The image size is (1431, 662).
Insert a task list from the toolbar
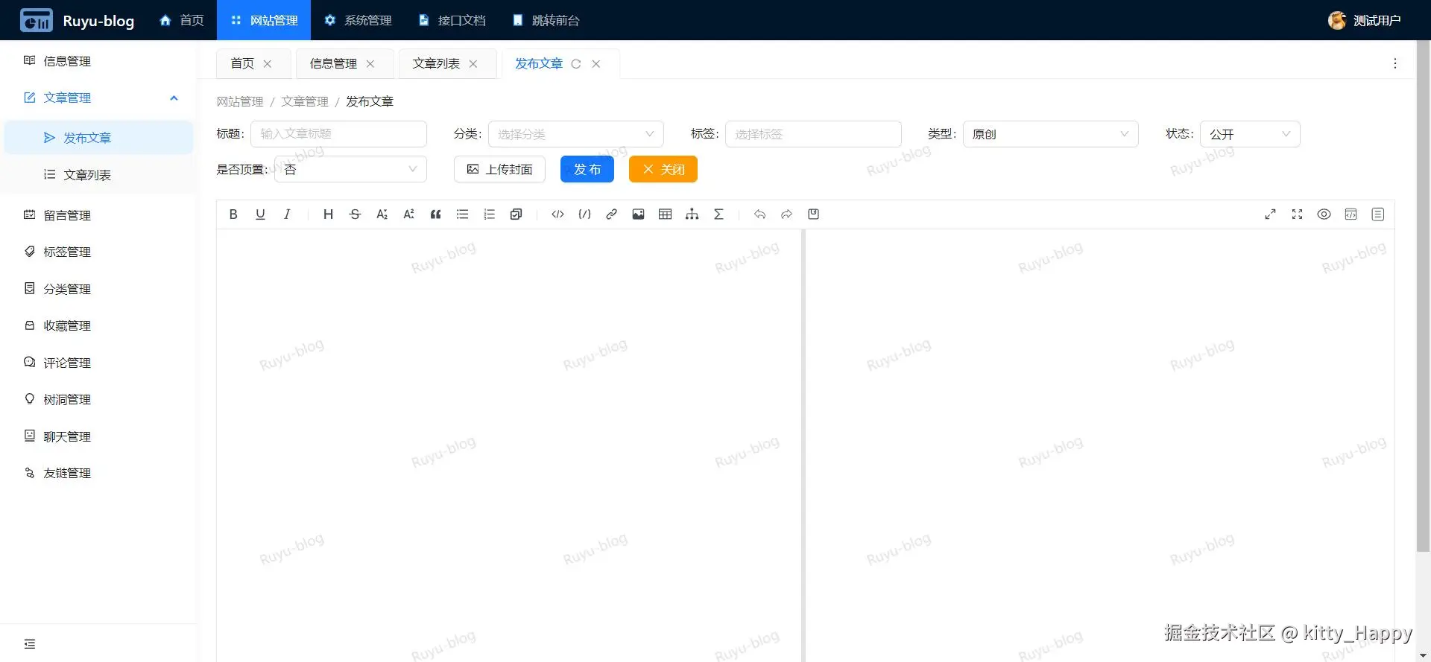(x=516, y=214)
